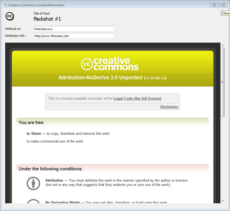230x211 pixels.
Task: Click the vertical scrollbar thumb
Action: 223,82
